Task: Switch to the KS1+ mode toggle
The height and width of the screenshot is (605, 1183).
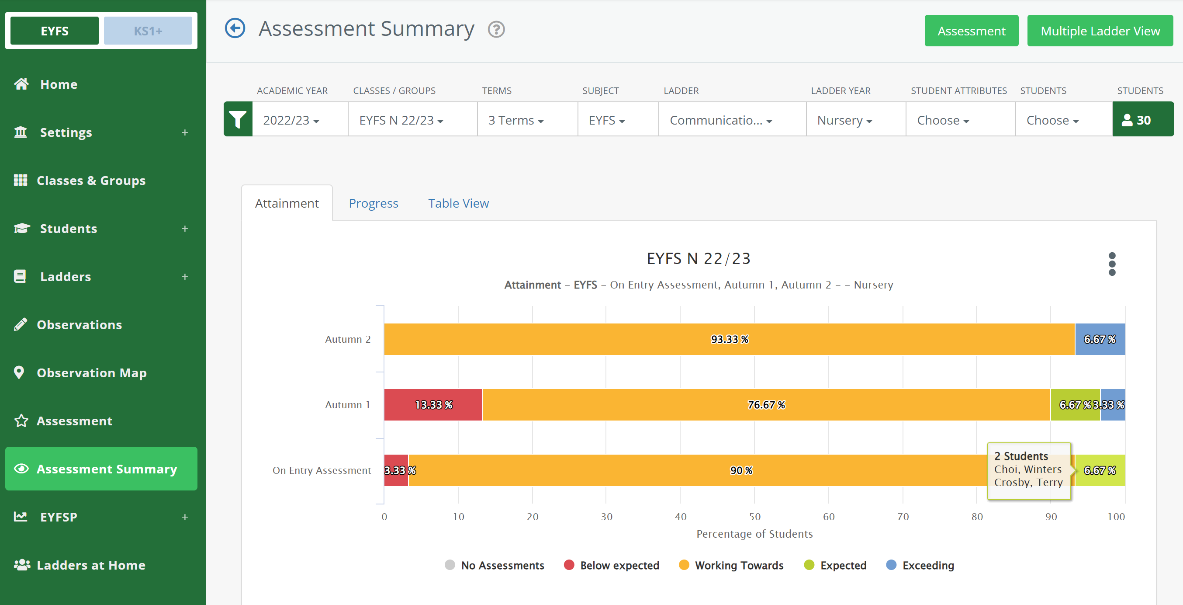Action: [x=147, y=31]
